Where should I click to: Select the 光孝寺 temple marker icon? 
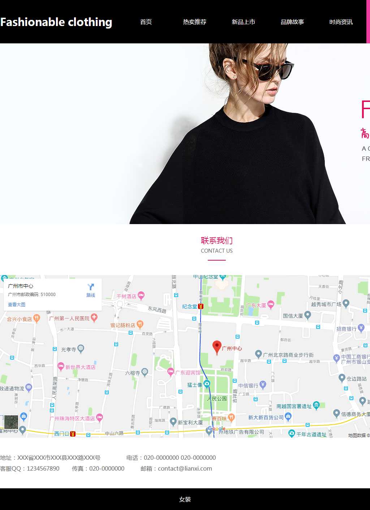click(x=81, y=349)
